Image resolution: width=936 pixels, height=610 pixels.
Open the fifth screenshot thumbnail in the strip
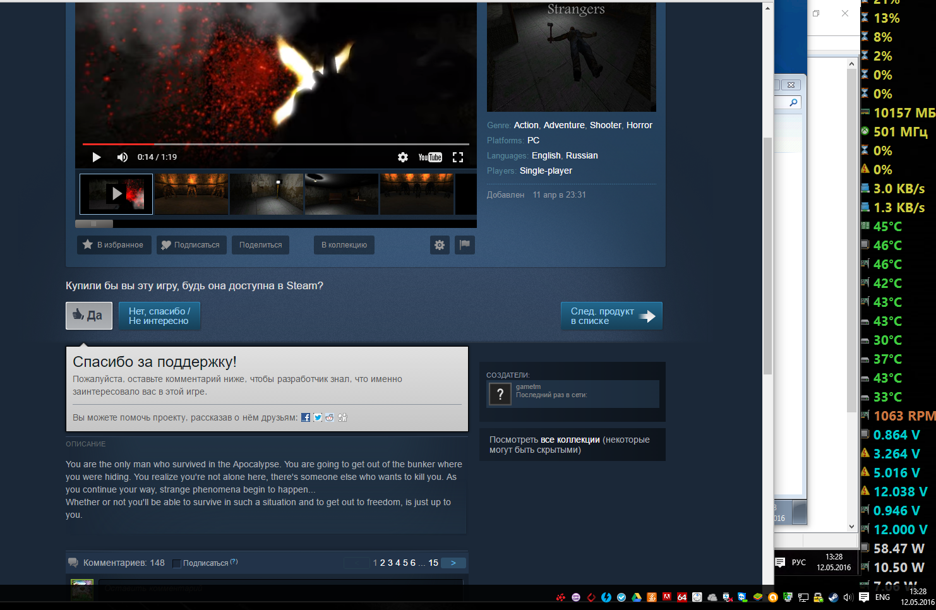coord(417,194)
